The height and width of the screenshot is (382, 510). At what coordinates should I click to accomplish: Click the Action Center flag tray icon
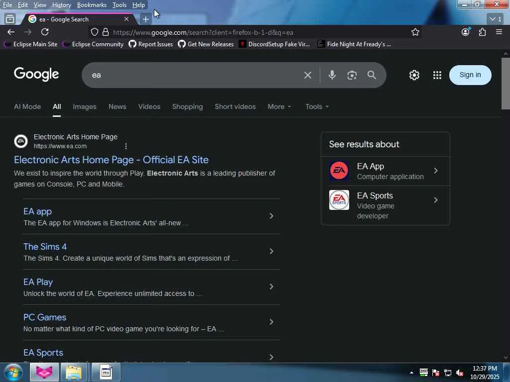[x=436, y=373]
